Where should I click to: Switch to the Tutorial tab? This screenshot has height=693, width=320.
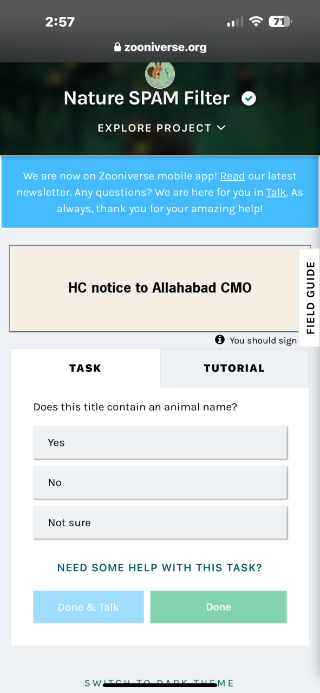pos(234,368)
